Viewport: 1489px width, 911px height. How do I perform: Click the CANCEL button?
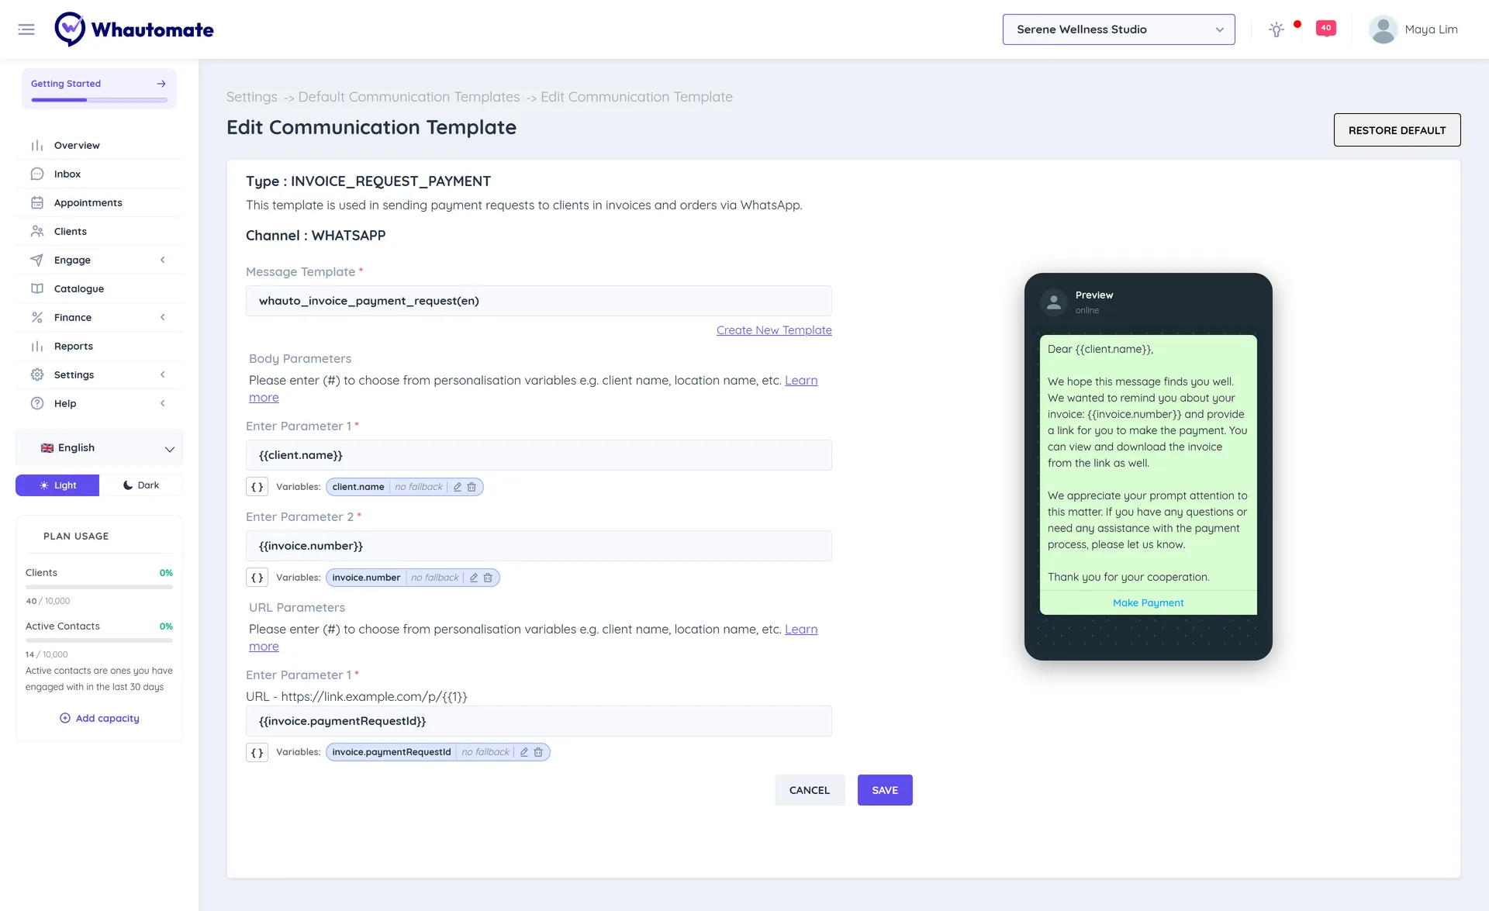(x=810, y=790)
